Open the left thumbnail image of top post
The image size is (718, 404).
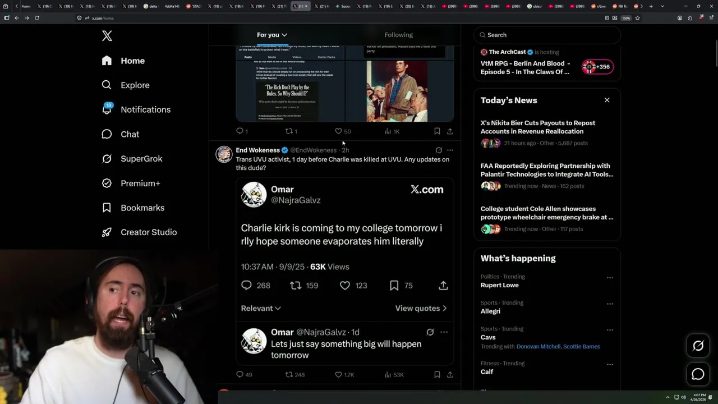290,84
